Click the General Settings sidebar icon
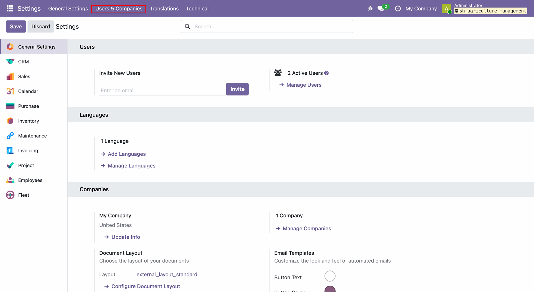The image size is (534, 292). 10,47
